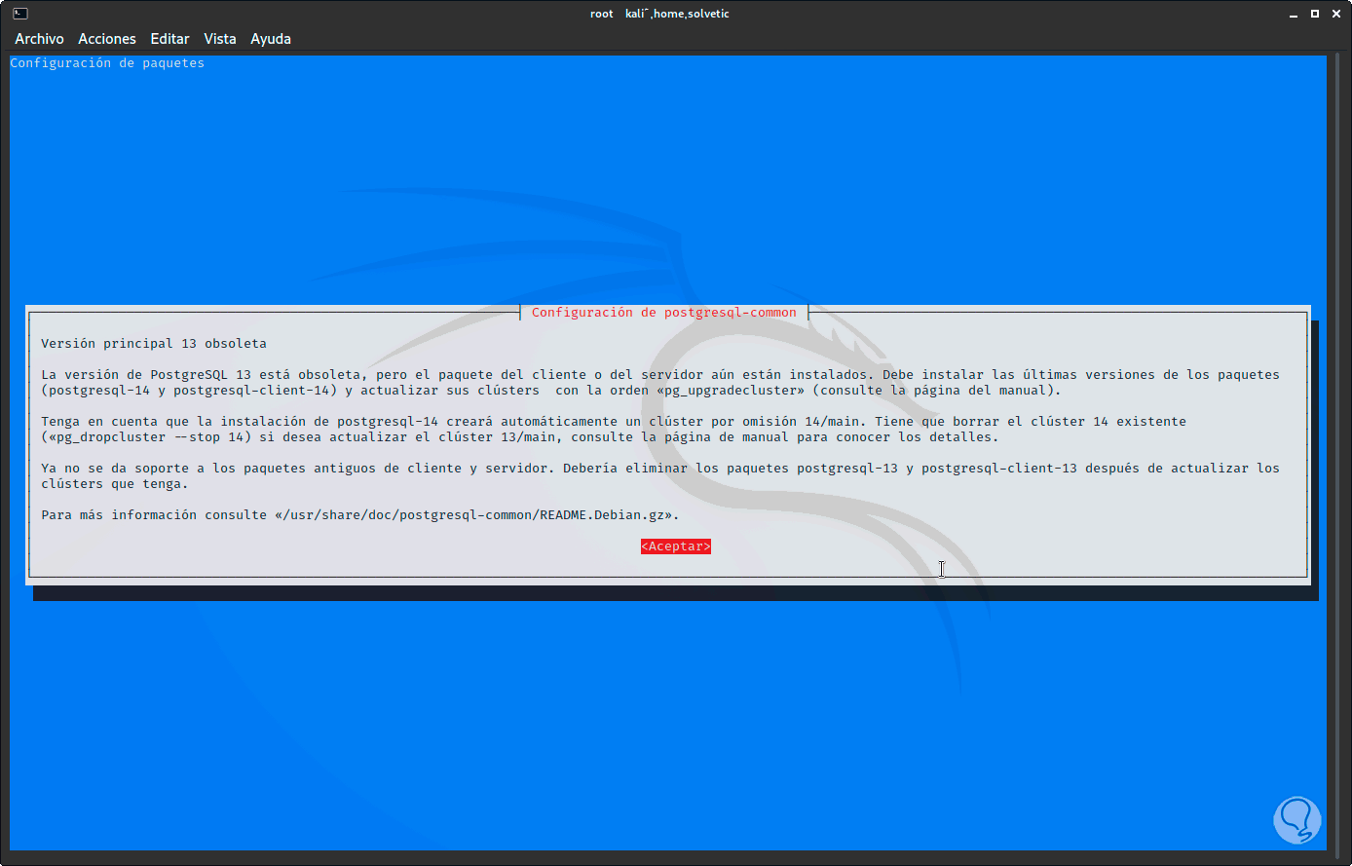The height and width of the screenshot is (866, 1352).
Task: Click the terminal icon in the title bar
Action: (x=19, y=14)
